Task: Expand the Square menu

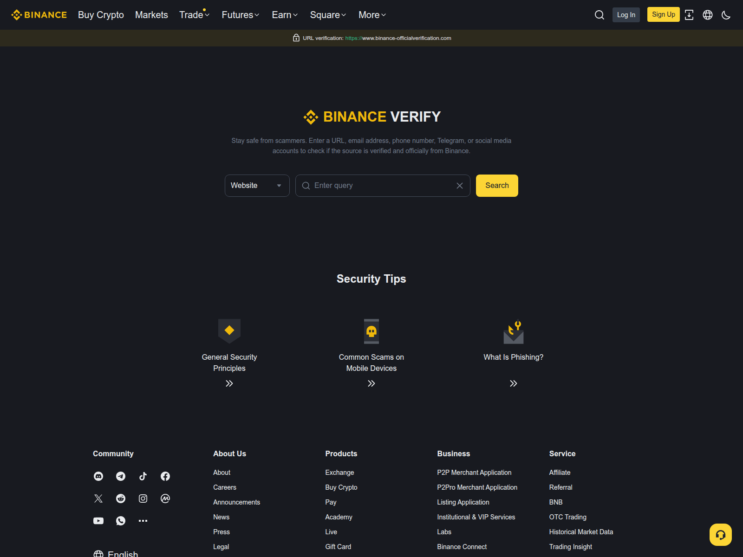Action: pyautogui.click(x=328, y=15)
